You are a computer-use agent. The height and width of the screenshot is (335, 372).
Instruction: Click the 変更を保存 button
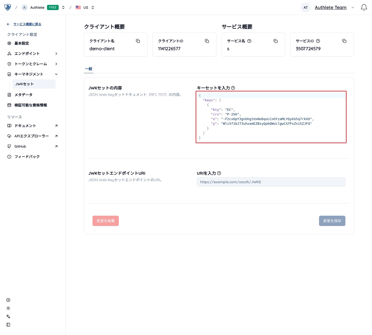tap(332, 221)
